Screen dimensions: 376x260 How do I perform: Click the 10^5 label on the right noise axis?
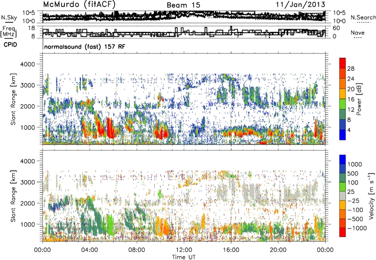(x=339, y=13)
